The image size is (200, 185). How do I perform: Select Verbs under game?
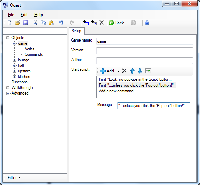coord(29,49)
